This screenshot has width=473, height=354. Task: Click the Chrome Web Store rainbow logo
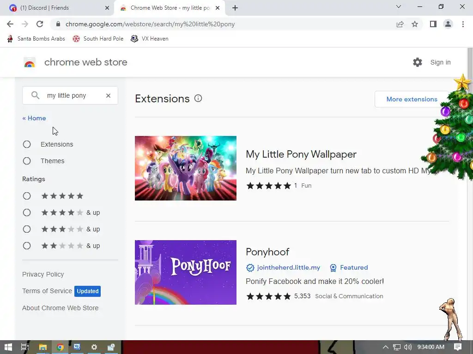pyautogui.click(x=30, y=62)
